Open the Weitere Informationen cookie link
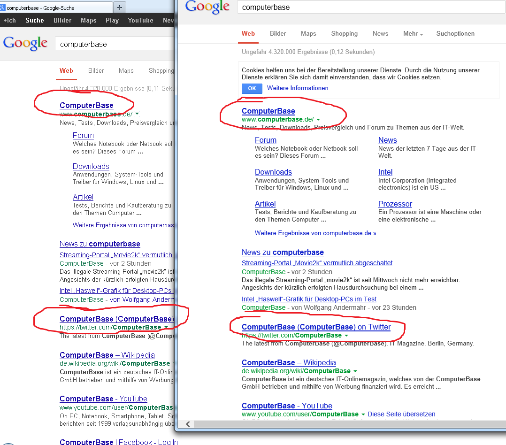506x445 pixels. 298,88
